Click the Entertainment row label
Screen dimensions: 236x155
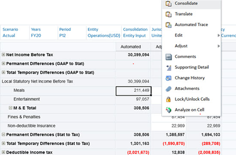point(27,99)
